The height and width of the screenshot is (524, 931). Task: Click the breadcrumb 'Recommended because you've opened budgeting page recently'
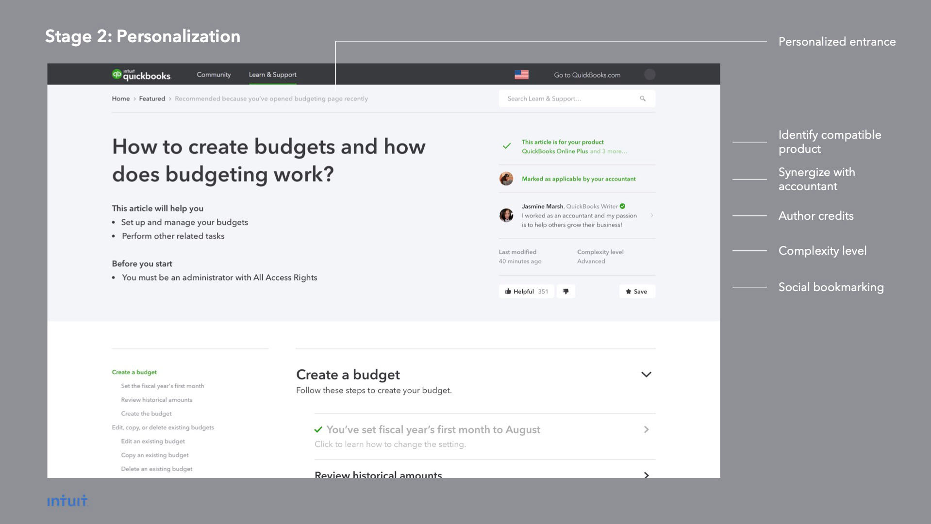[271, 98]
